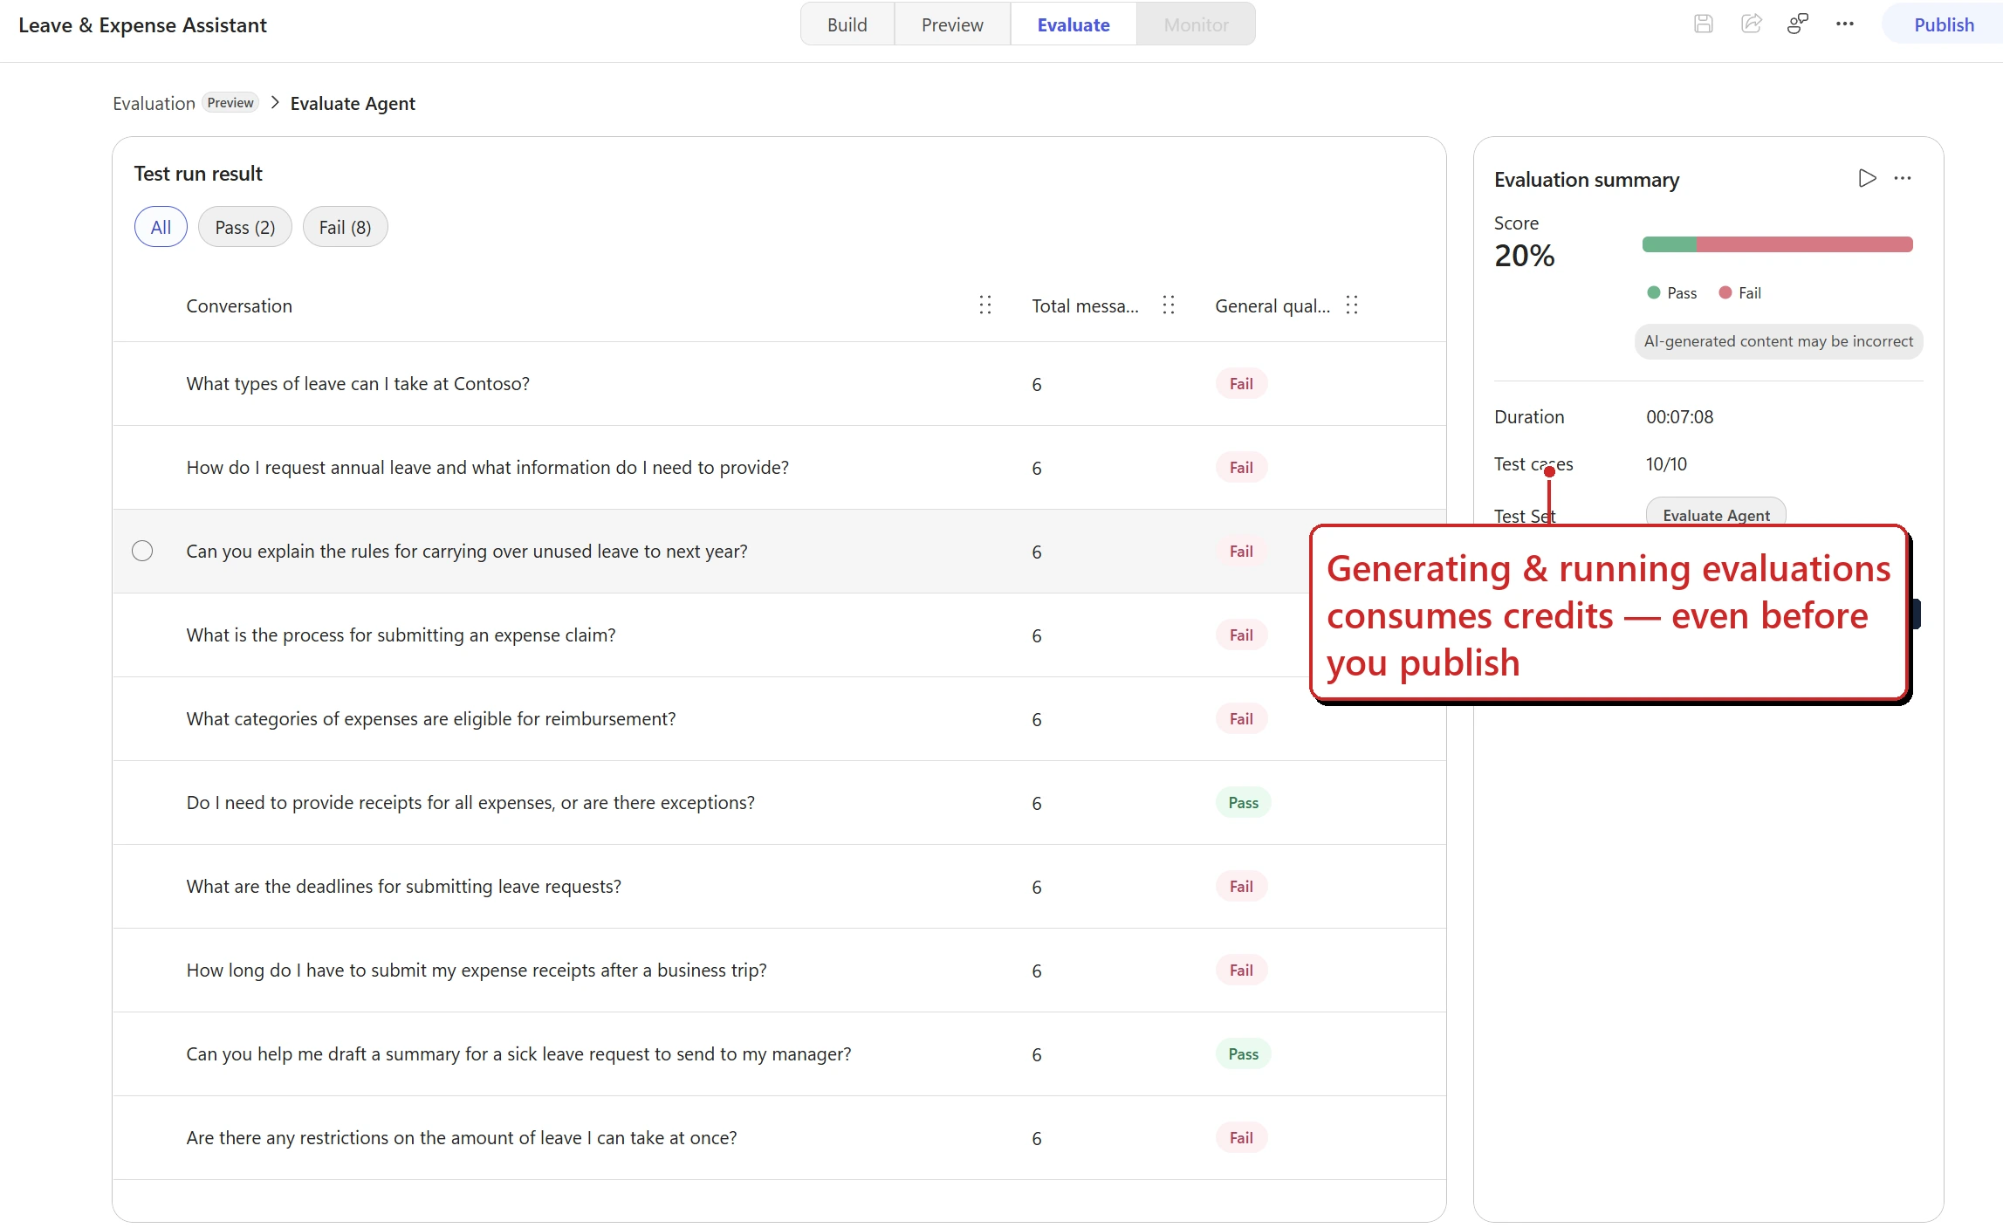Open Evaluation summary more options menu

point(1903,178)
